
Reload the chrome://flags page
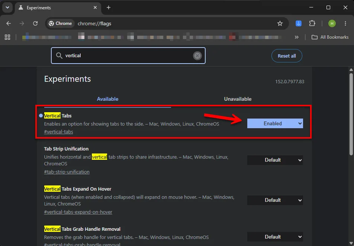(35, 23)
